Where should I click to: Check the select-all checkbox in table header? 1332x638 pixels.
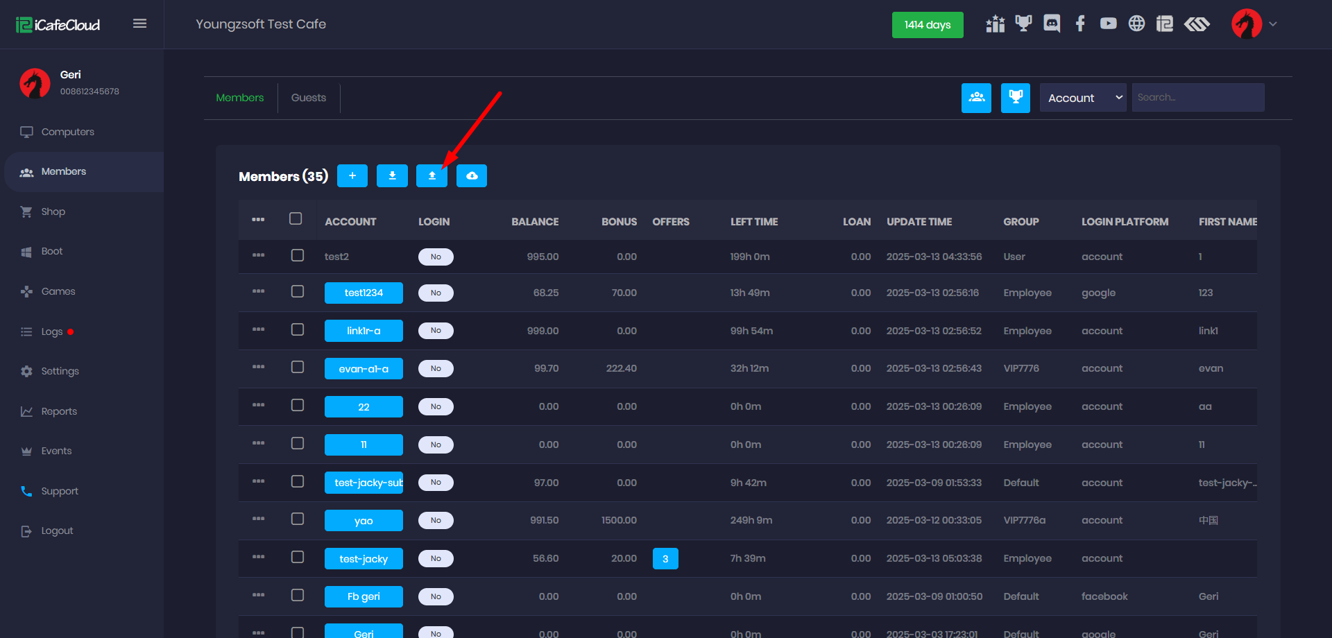click(x=296, y=219)
